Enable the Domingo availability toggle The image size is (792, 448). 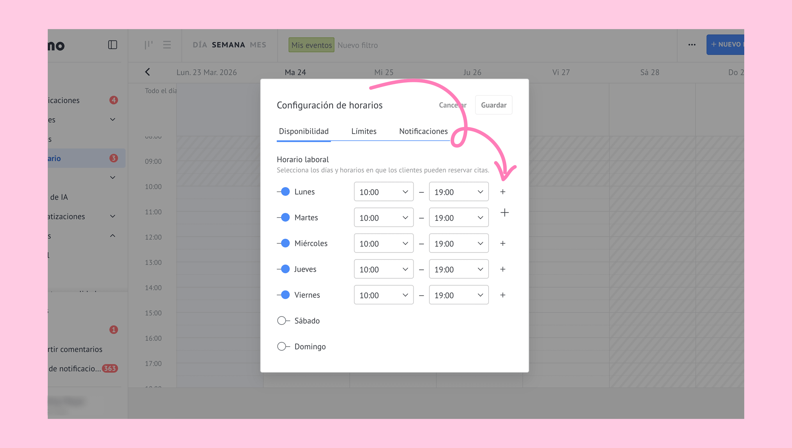(x=283, y=346)
